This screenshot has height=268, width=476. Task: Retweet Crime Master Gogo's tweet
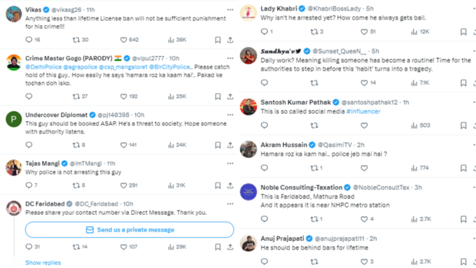(76, 97)
